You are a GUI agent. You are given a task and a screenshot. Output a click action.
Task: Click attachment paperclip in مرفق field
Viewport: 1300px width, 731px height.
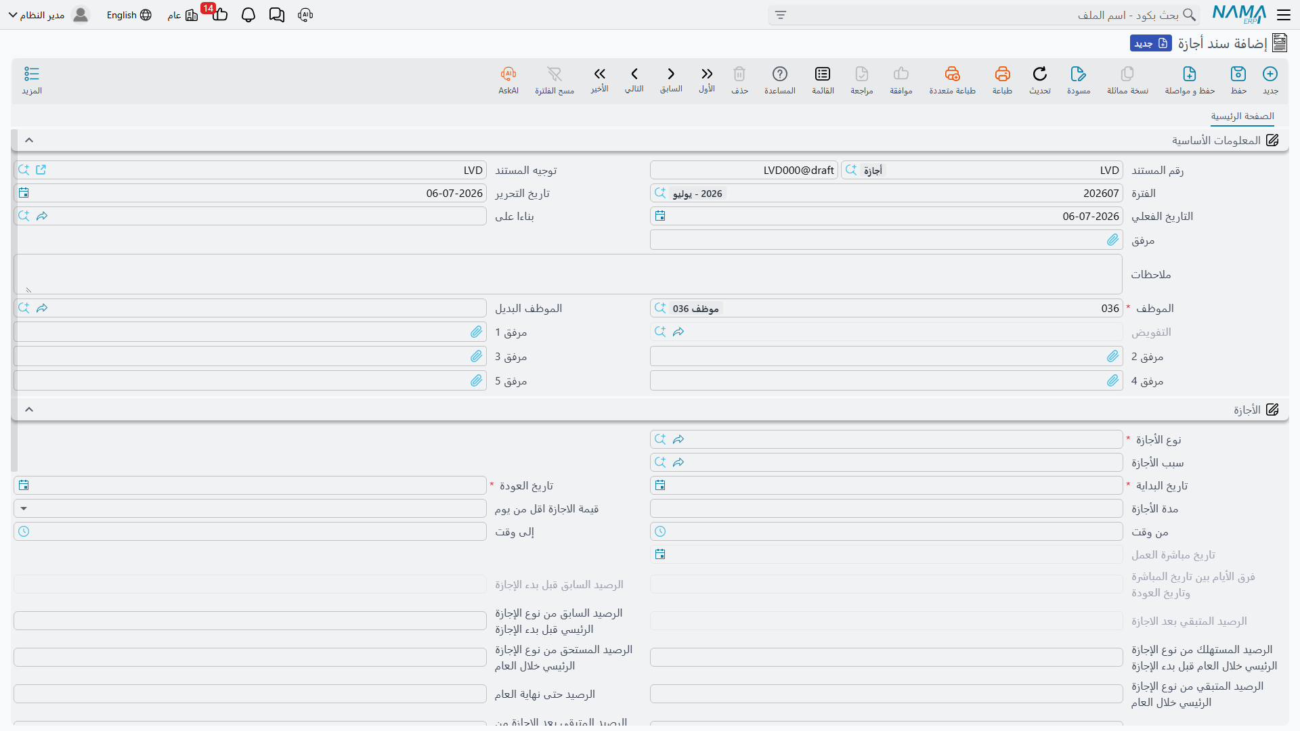tap(1112, 240)
